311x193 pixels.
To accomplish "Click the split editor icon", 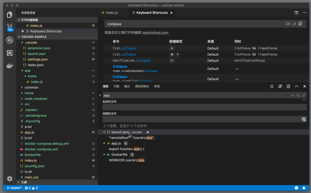I will point(296,13).
